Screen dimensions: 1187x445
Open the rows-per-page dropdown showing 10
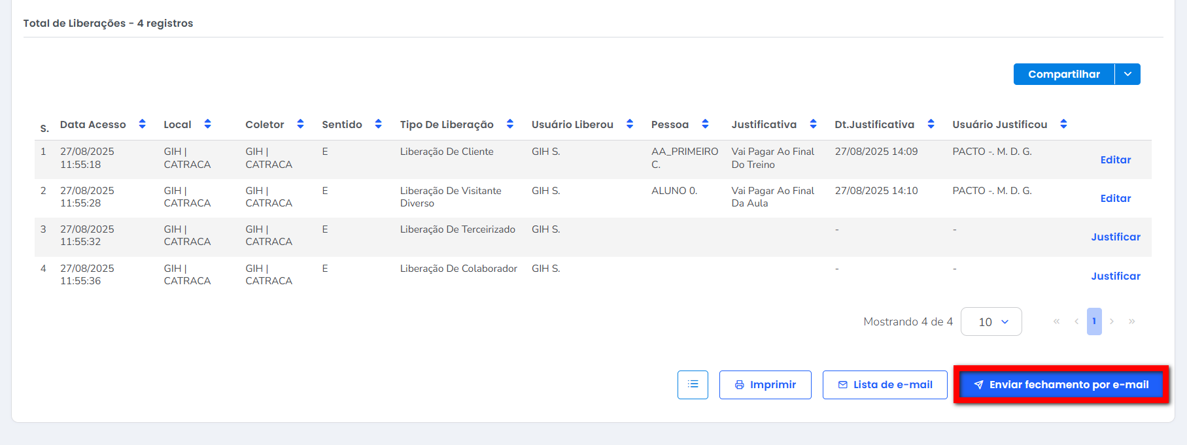pyautogui.click(x=991, y=321)
